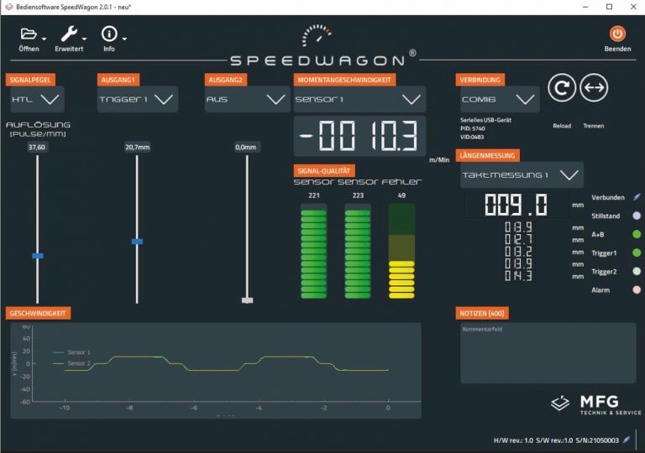The image size is (645, 453).
Task: Click the length display 009.0
Action: [x=516, y=205]
